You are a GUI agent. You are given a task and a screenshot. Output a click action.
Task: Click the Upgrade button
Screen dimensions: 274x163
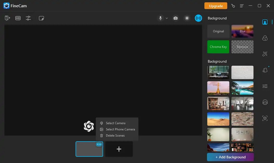point(216,5)
